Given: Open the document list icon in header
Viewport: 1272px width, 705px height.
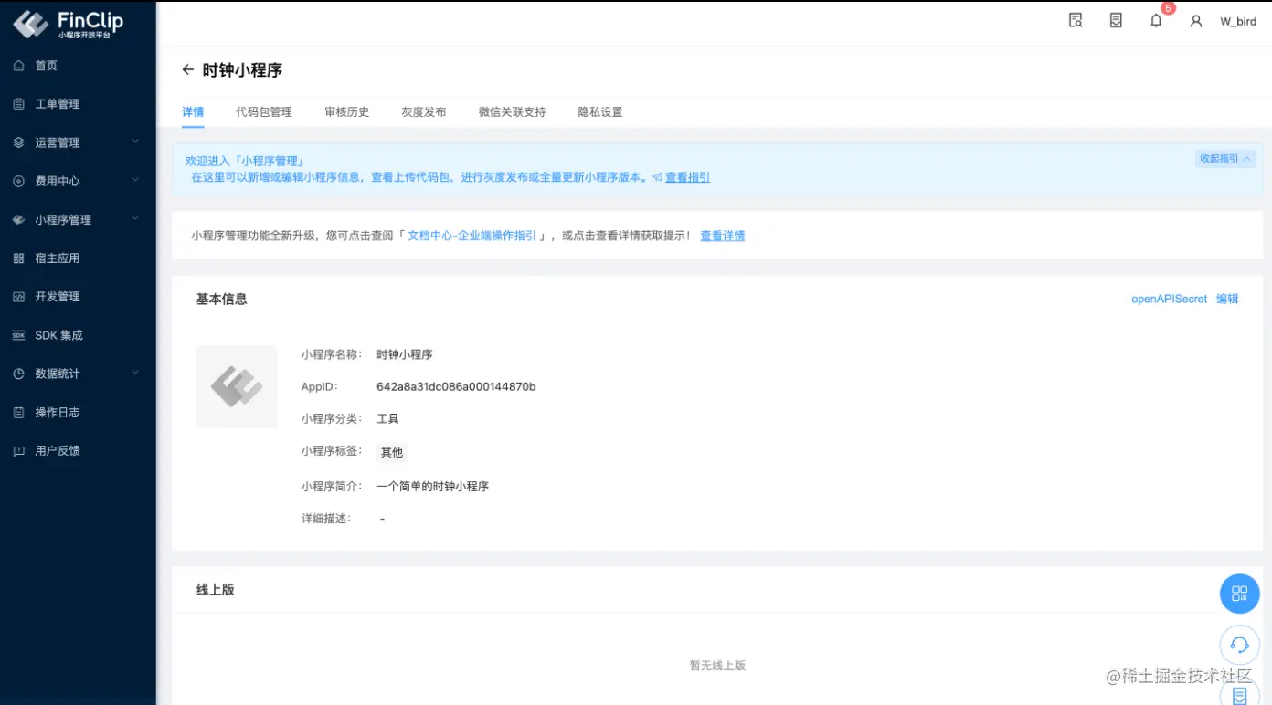Looking at the screenshot, I should [1116, 20].
